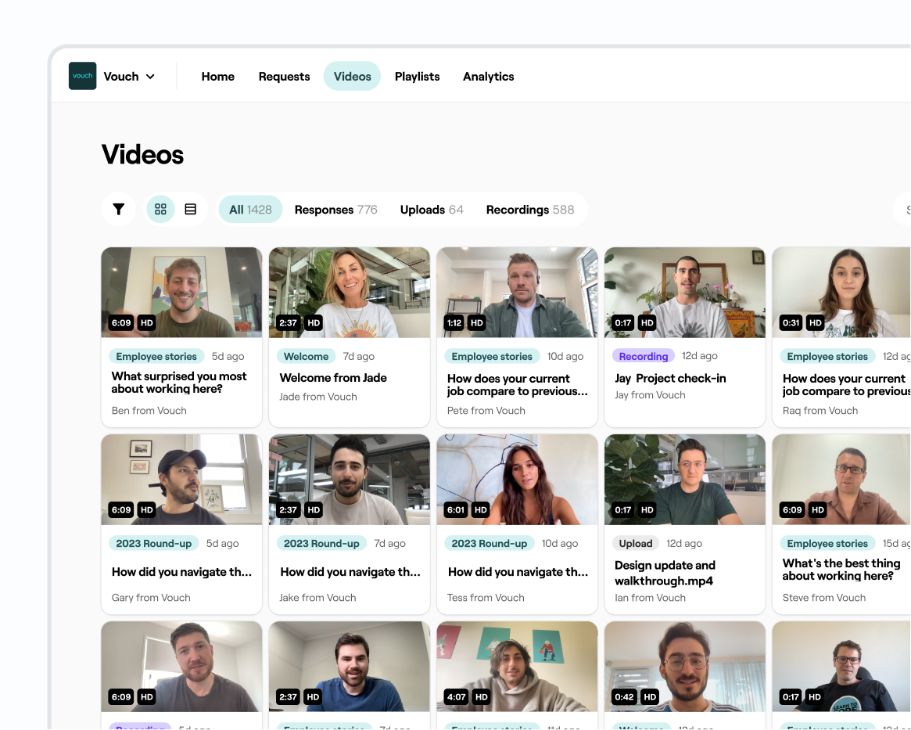
Task: Select the All 1428 filter tab
Action: click(x=250, y=209)
